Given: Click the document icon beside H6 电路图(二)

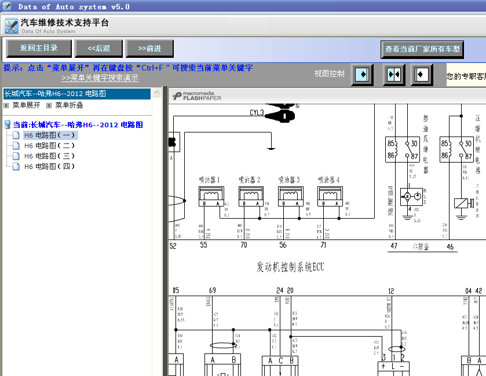Looking at the screenshot, I should pyautogui.click(x=16, y=145).
